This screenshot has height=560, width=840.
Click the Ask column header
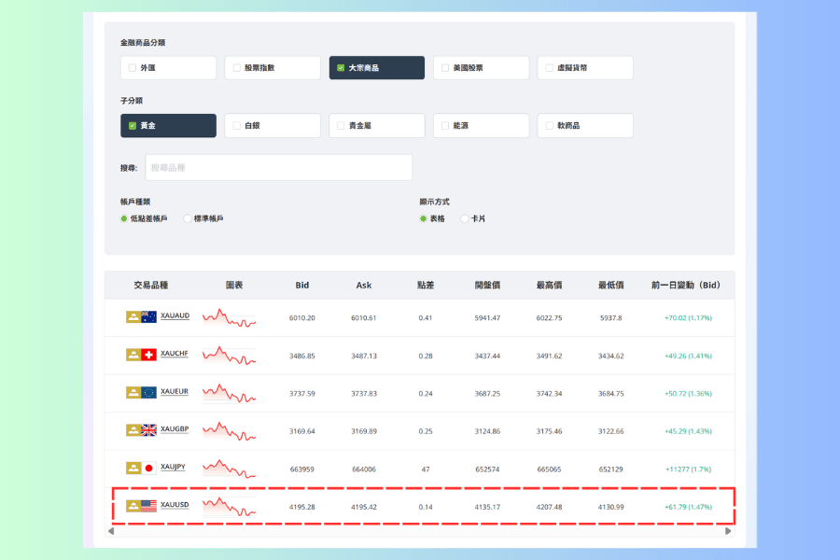point(364,285)
